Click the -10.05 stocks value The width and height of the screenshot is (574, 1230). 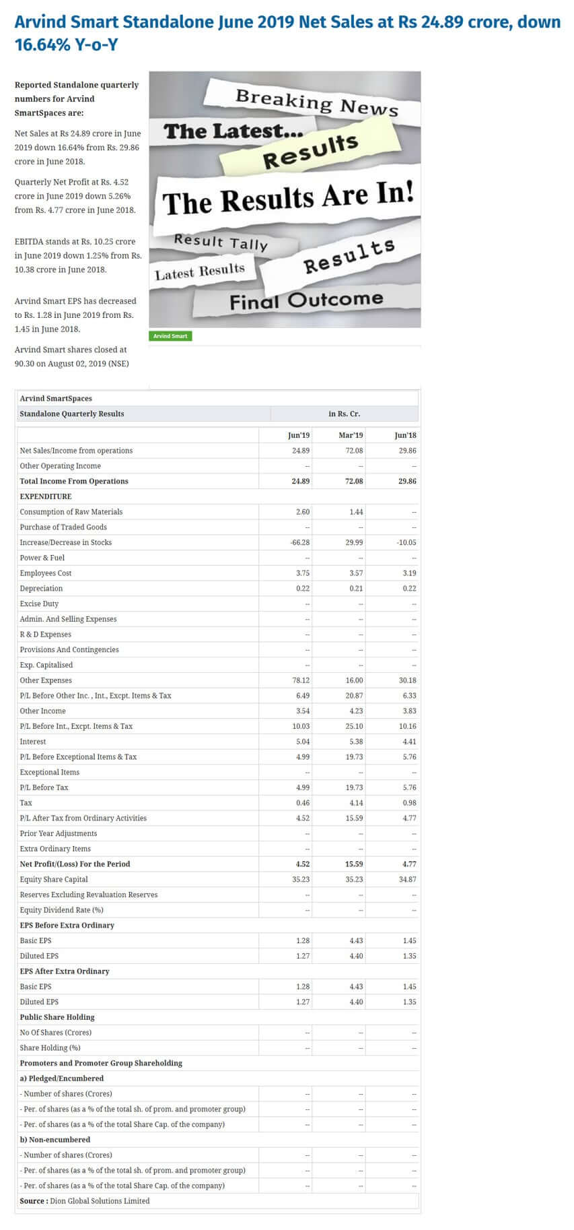point(406,542)
